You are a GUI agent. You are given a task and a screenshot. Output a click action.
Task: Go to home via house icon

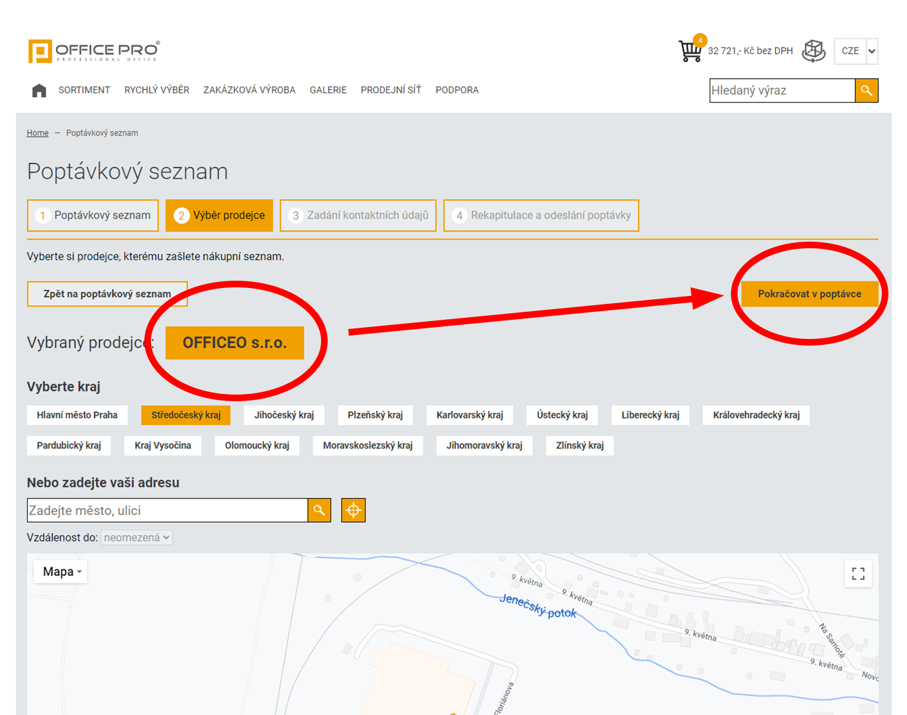click(39, 90)
